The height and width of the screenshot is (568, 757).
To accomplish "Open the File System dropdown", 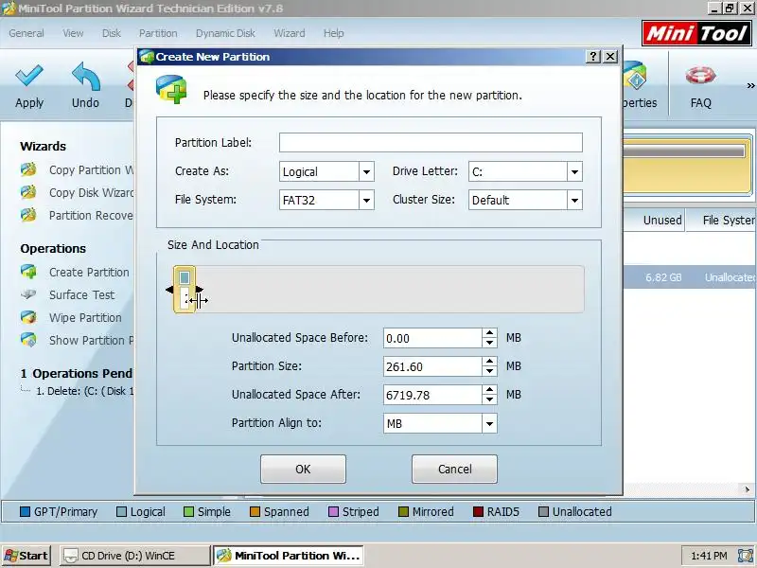I will coord(366,200).
